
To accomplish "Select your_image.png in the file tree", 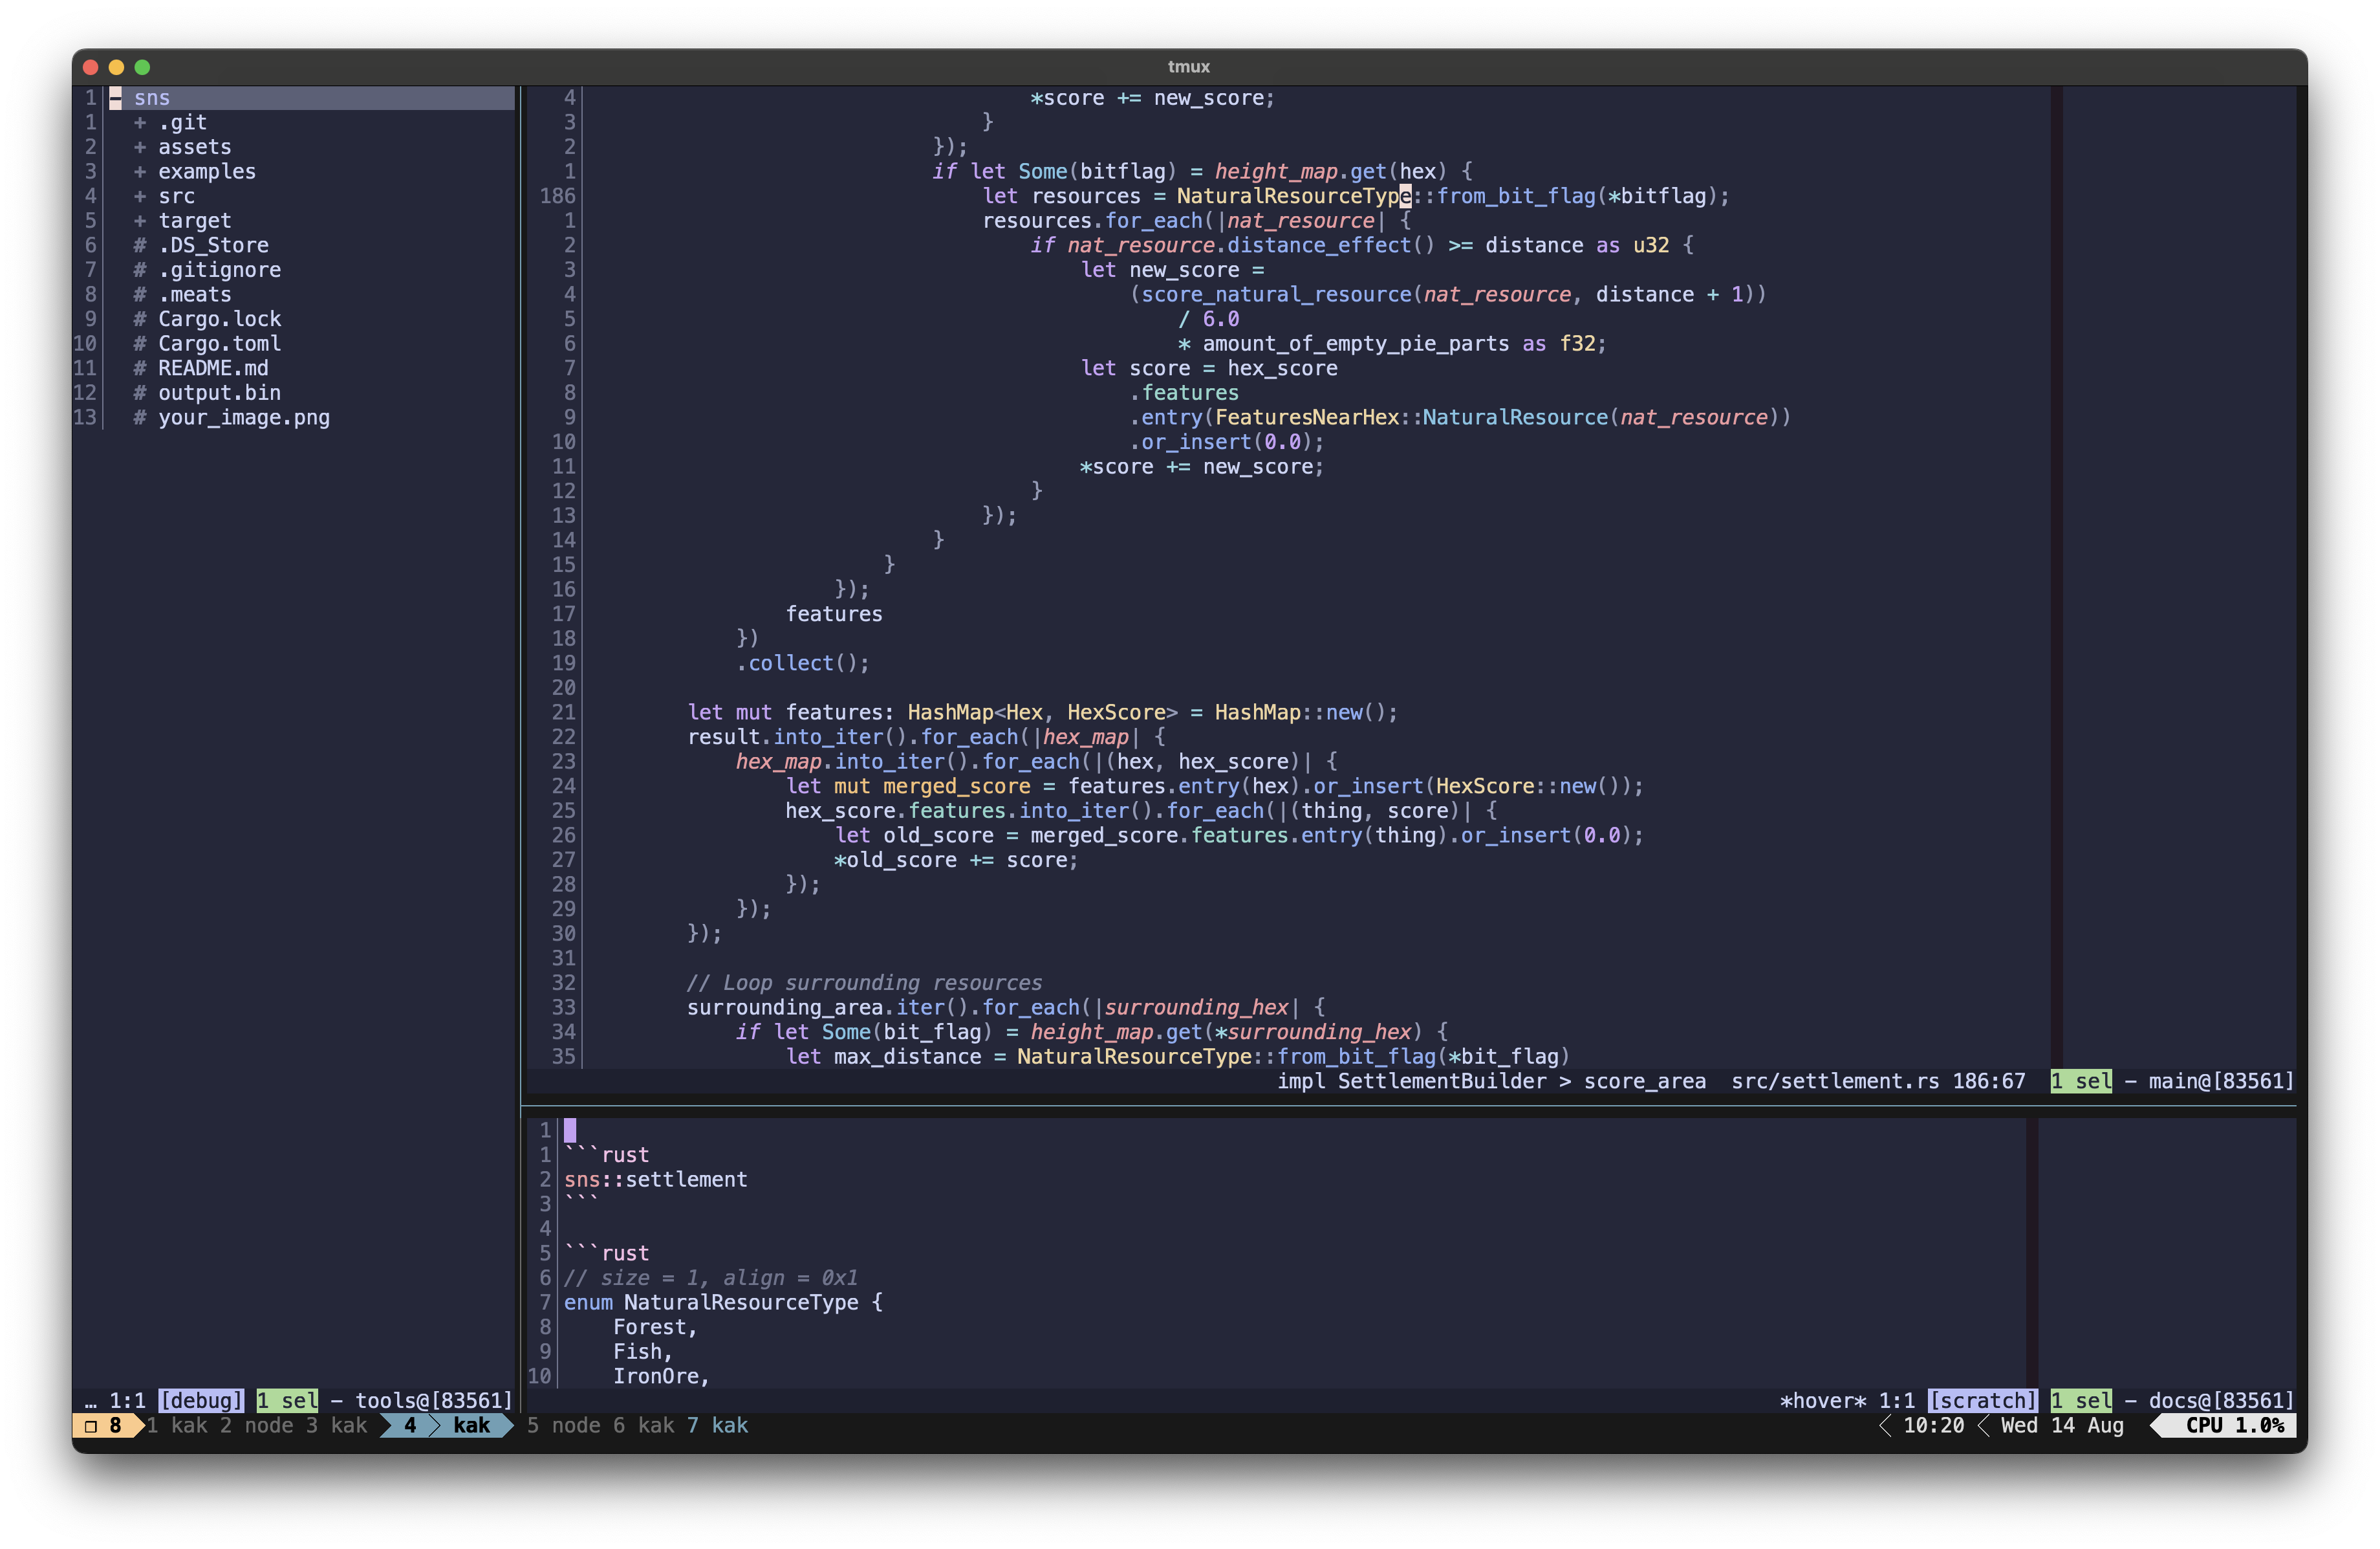I will click(244, 417).
